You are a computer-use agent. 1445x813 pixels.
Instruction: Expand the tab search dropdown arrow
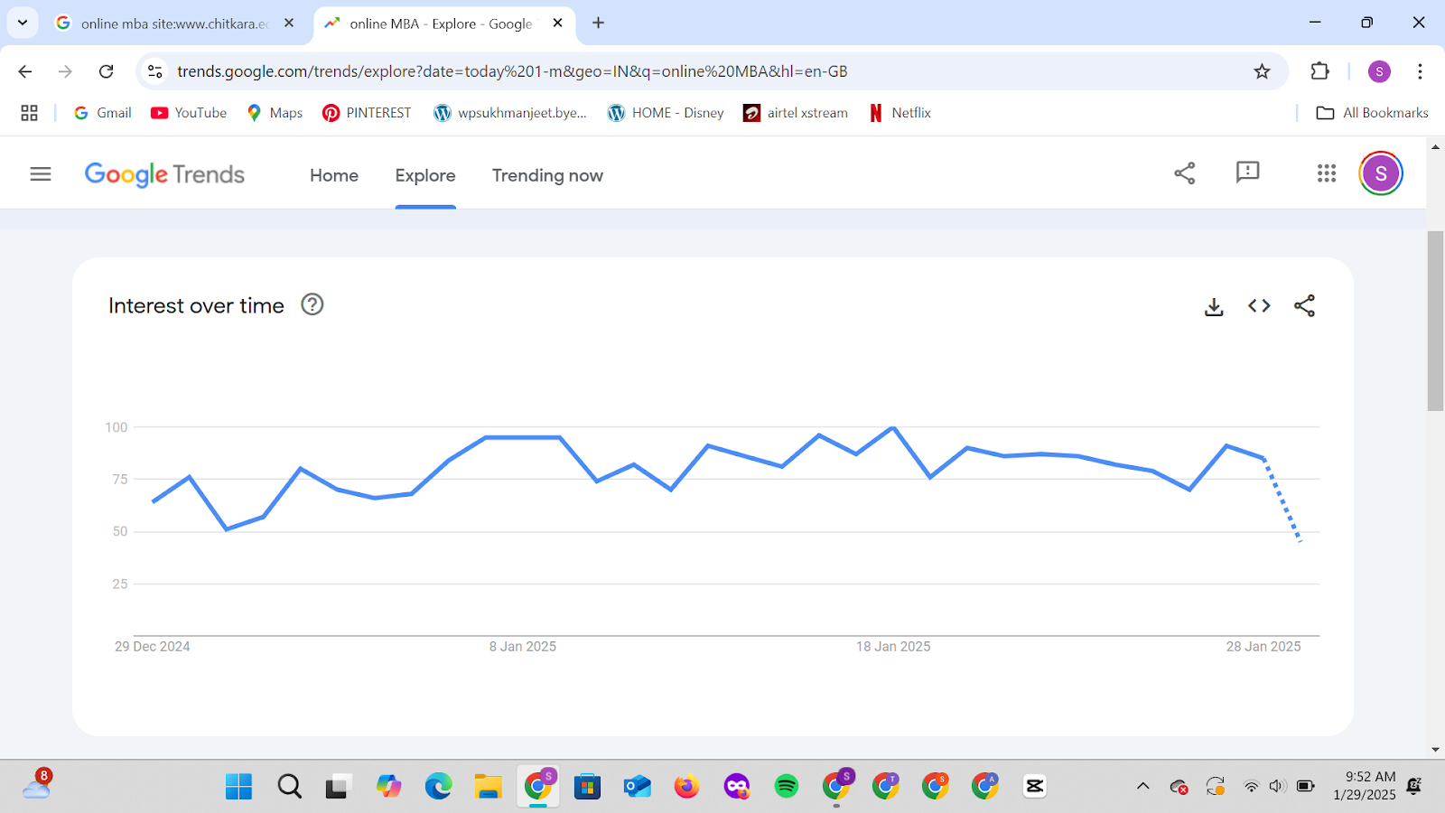pos(23,23)
